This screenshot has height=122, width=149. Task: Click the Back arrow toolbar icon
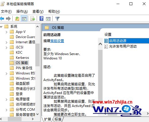[2, 18]
